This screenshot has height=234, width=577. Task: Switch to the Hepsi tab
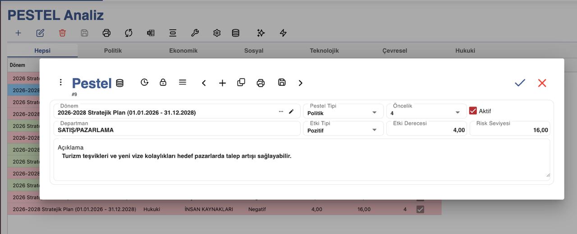tap(42, 50)
